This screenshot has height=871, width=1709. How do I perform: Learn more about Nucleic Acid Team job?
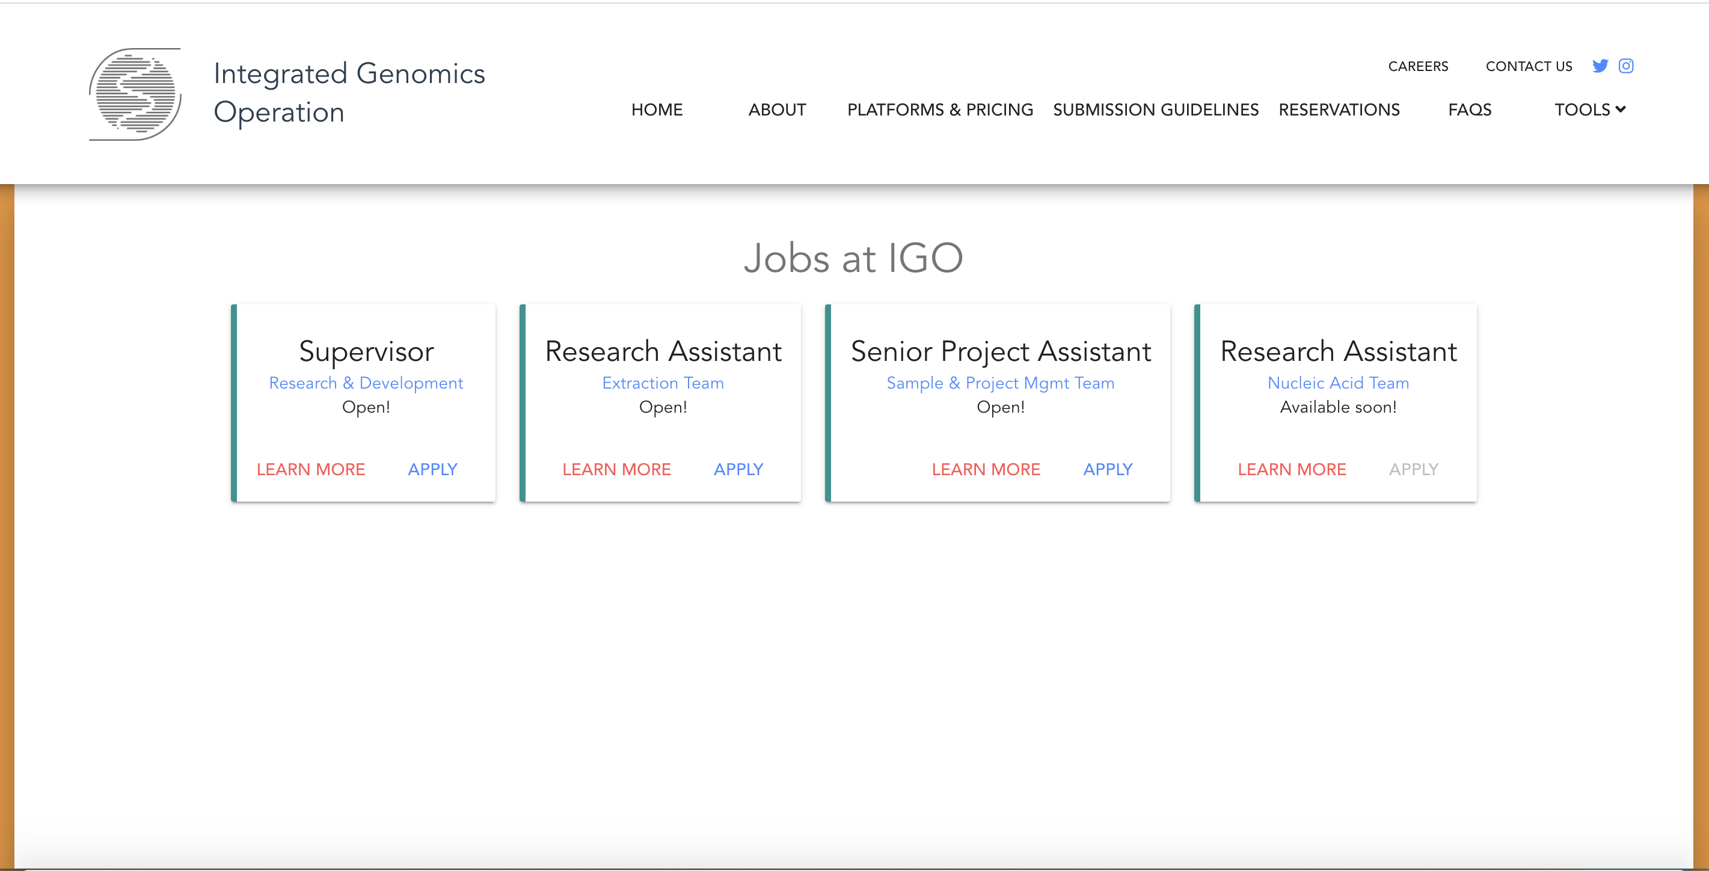point(1292,469)
